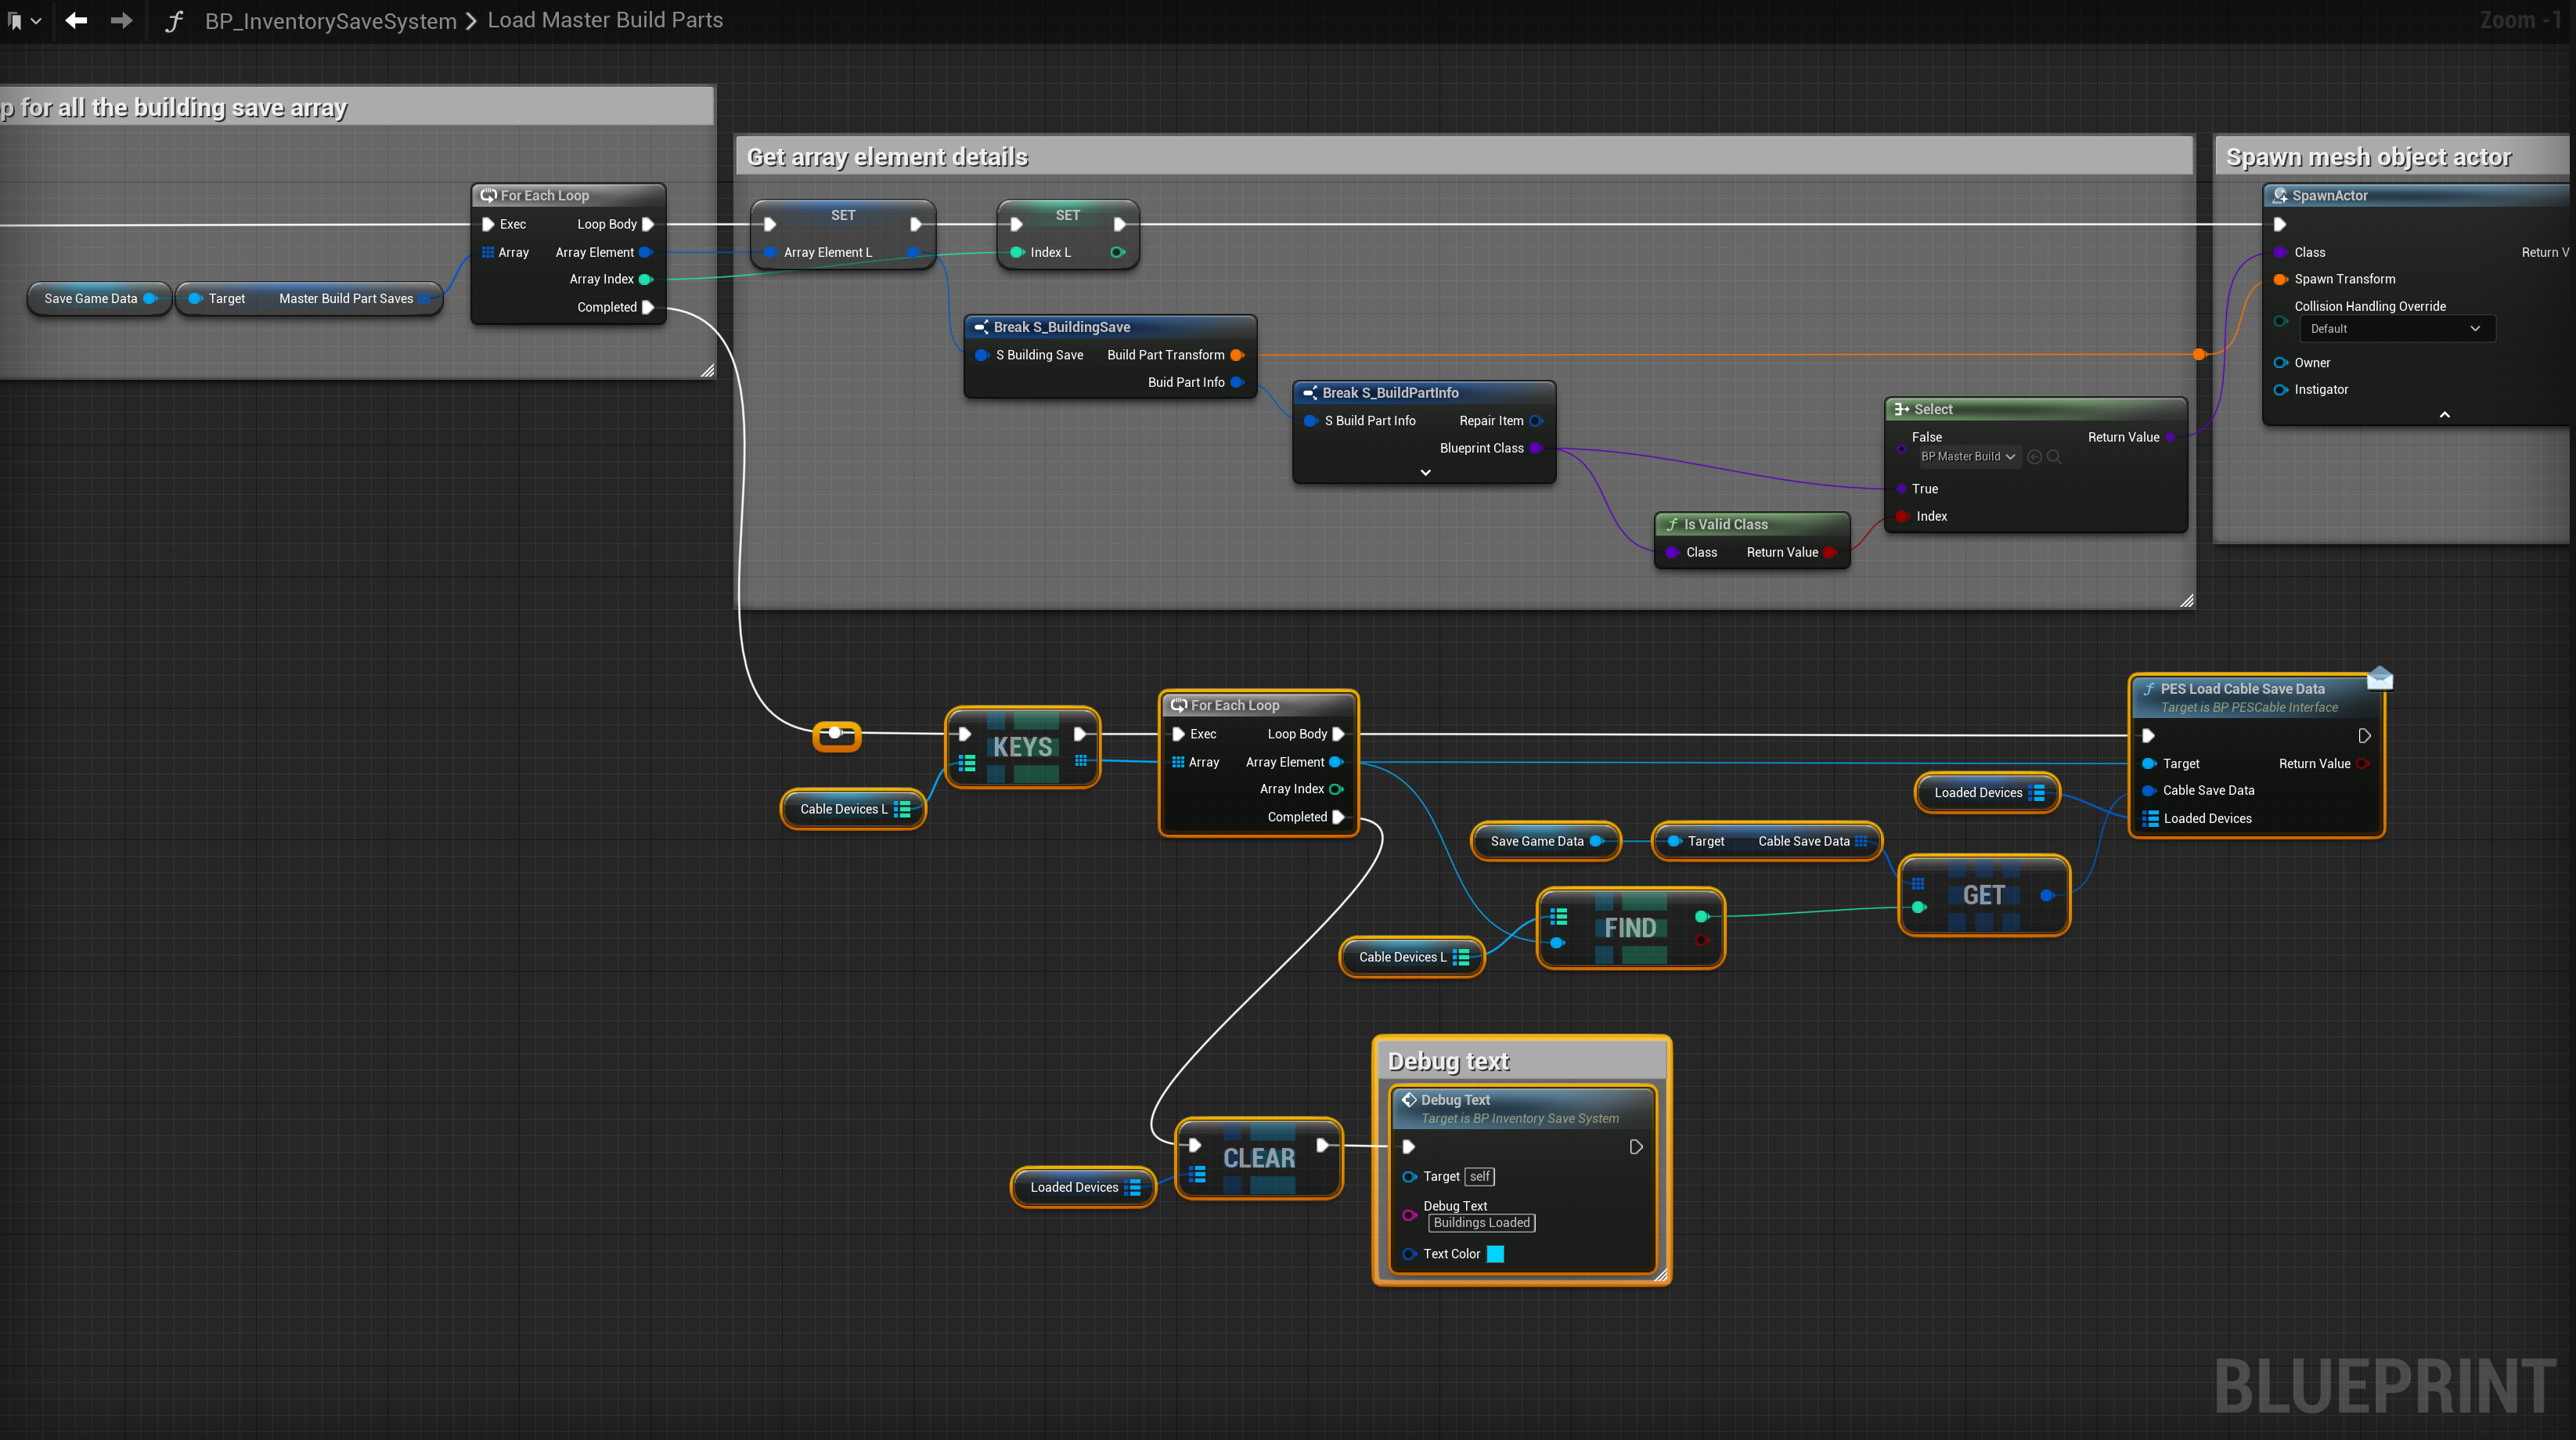The height and width of the screenshot is (1440, 2576).
Task: Click BP_InventorySaveSystem in the breadcrumb
Action: click(330, 20)
